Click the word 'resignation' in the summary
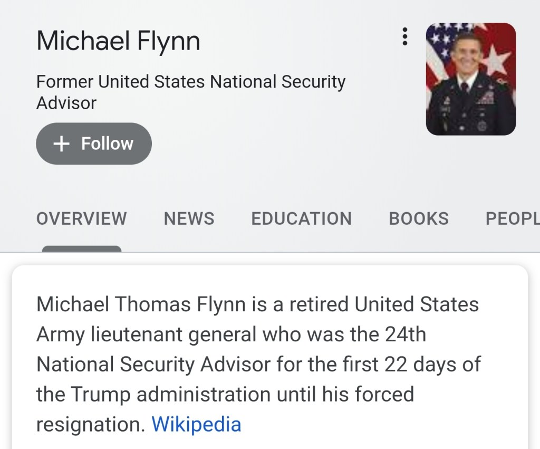This screenshot has height=449, width=540. tap(90, 424)
